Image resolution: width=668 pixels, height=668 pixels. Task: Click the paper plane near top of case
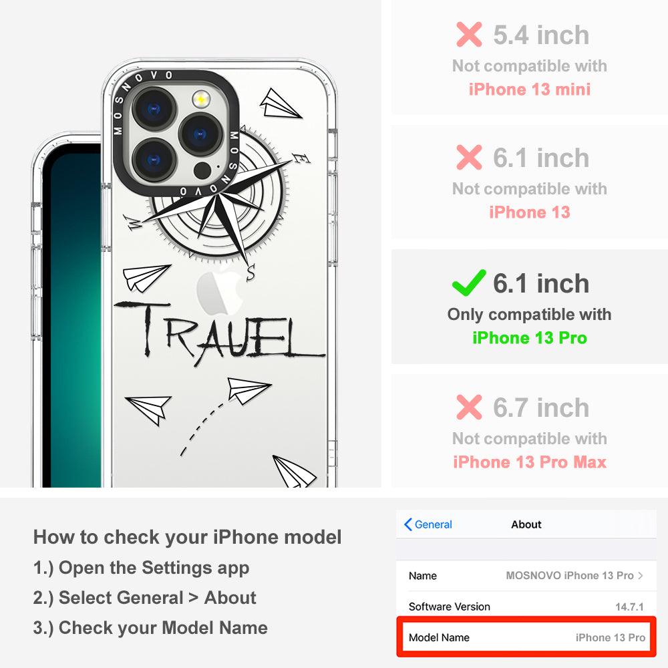click(280, 104)
